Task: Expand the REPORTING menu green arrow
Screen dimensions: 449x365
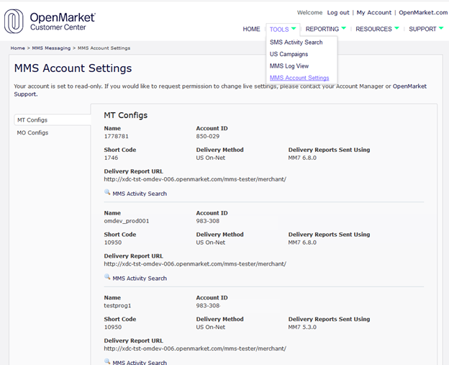Action: 344,28
